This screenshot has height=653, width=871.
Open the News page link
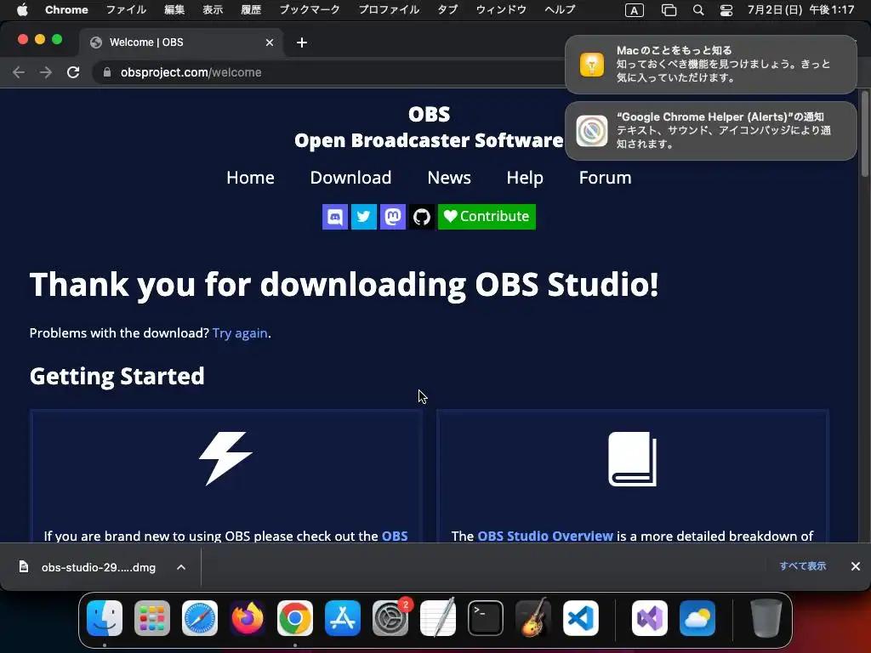[x=449, y=178]
